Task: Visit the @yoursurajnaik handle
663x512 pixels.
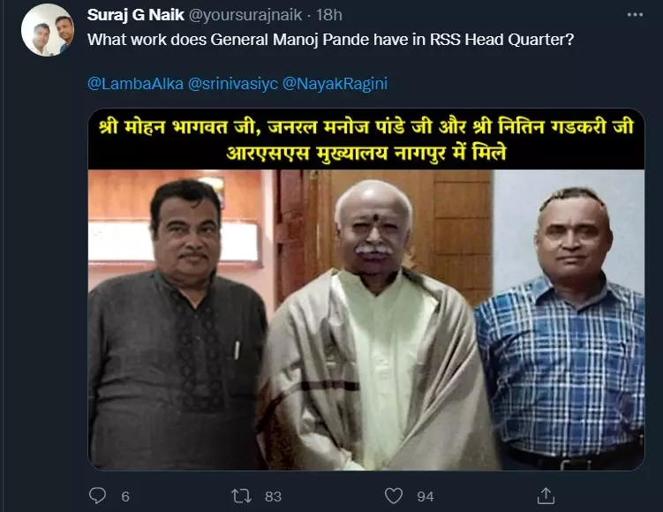Action: point(245,15)
